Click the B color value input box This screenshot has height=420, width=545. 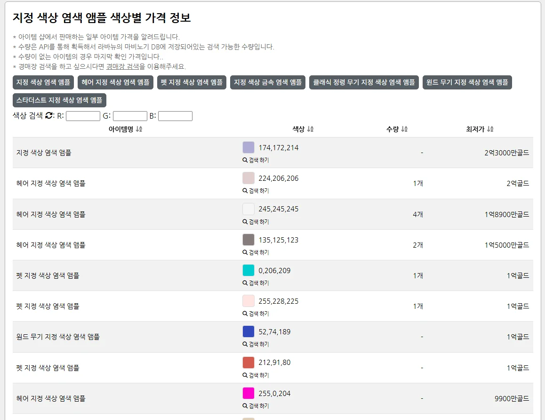point(175,116)
